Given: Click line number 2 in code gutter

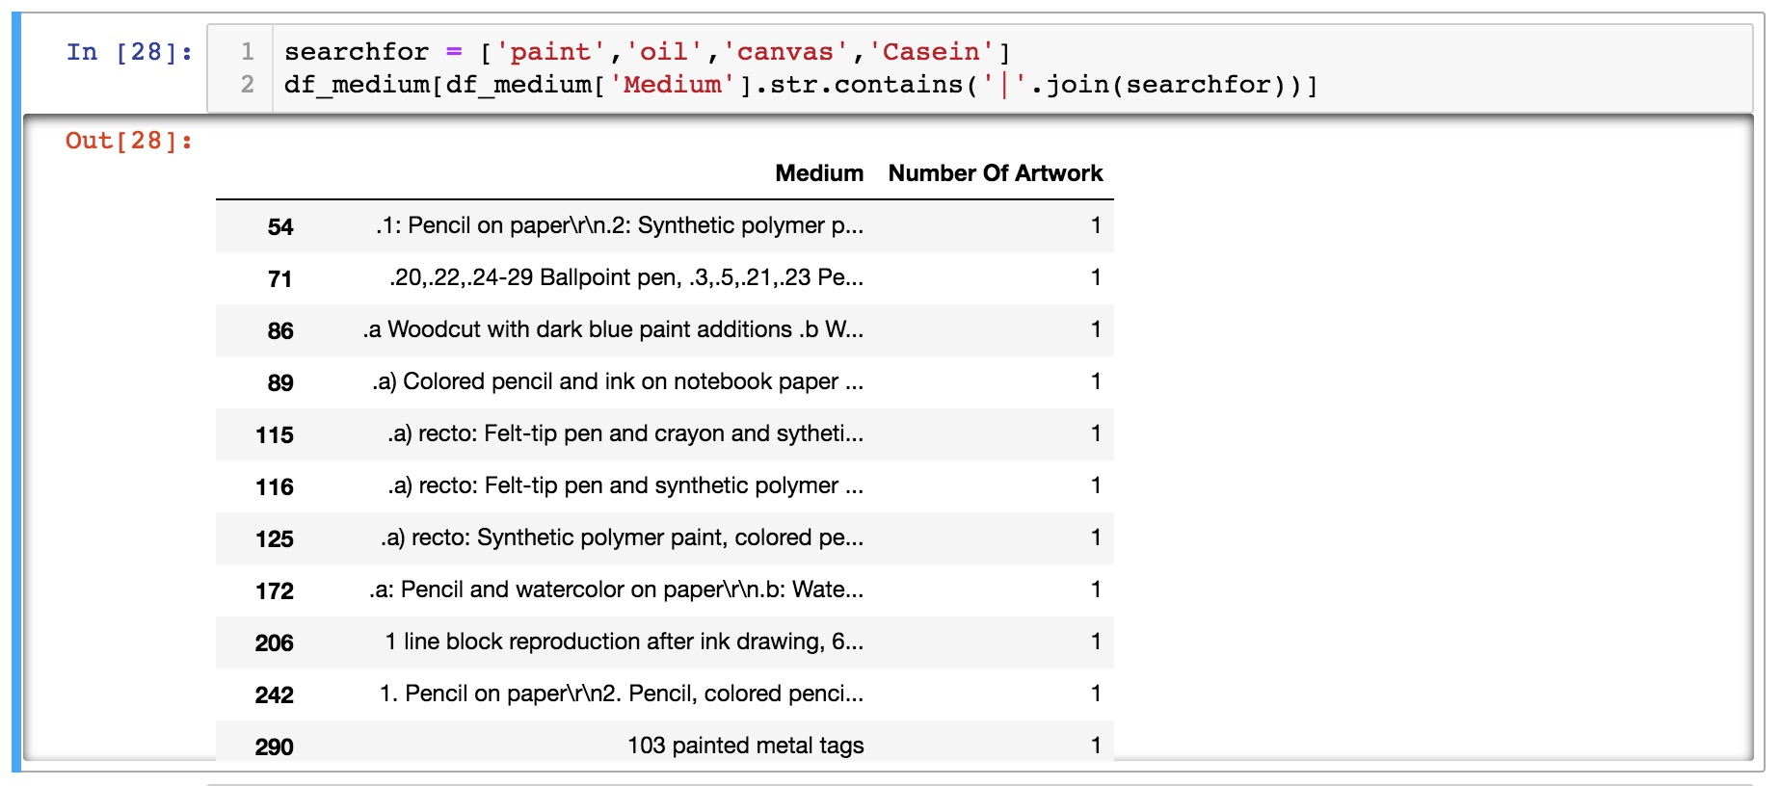Looking at the screenshot, I should pyautogui.click(x=248, y=85).
